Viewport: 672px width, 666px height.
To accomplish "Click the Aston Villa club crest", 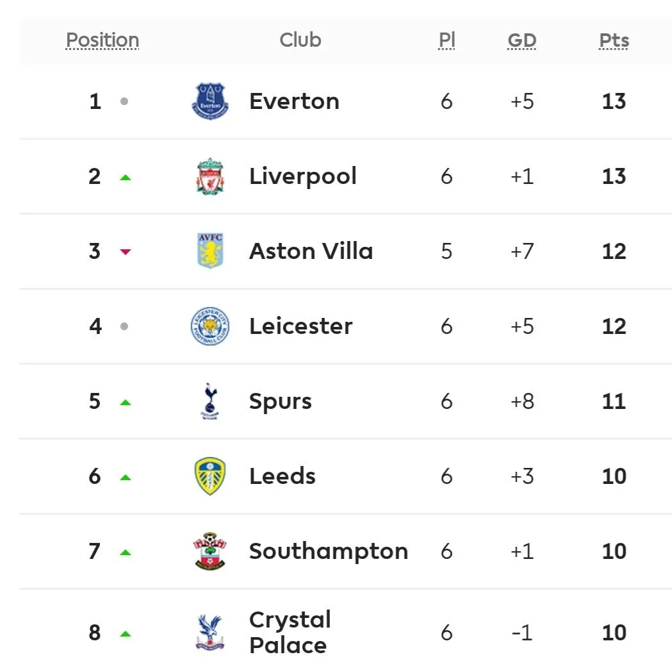I will (210, 251).
